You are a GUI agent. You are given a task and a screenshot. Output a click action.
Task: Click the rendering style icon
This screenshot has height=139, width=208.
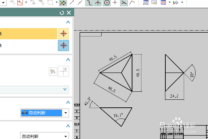(x=176, y=2)
